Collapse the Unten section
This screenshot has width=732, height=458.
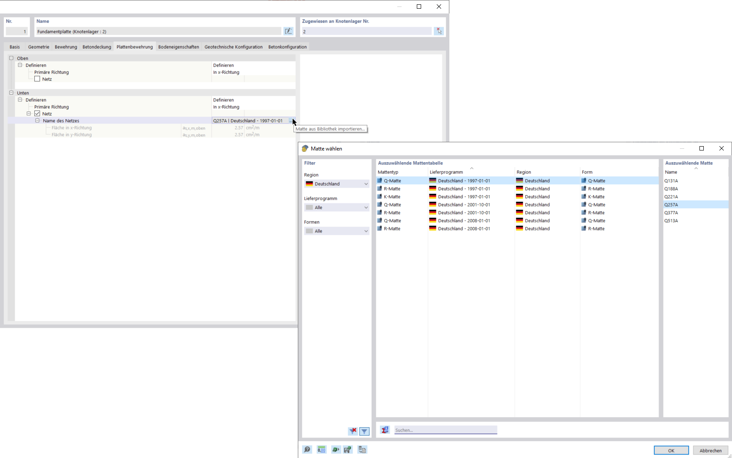click(11, 93)
